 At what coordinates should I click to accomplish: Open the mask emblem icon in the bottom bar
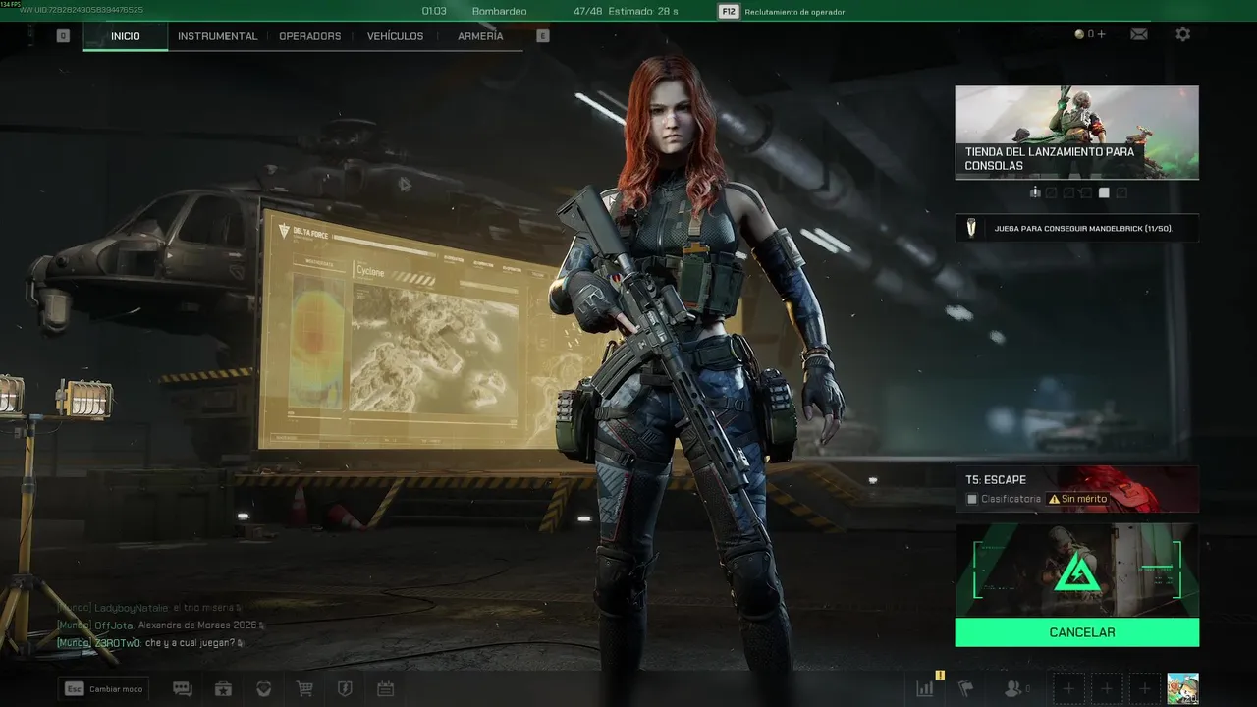(264, 689)
